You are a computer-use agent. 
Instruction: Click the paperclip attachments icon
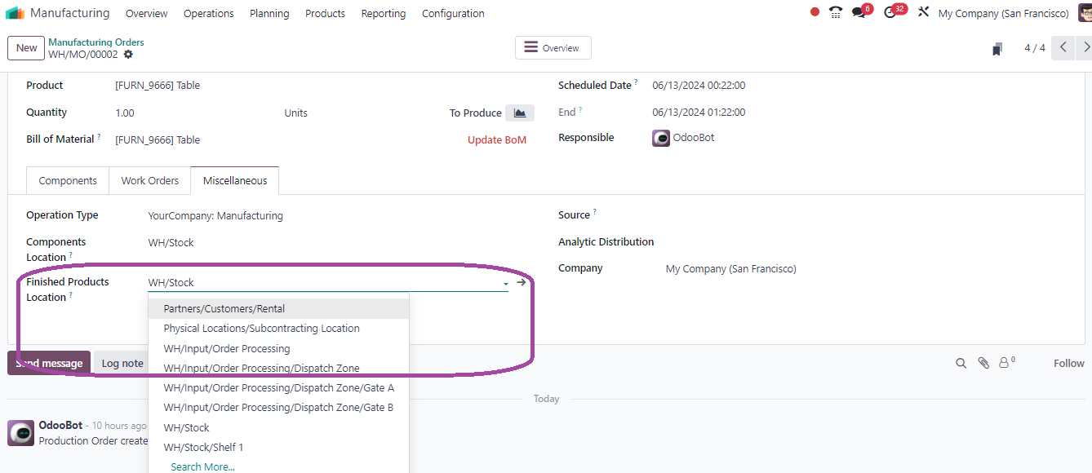(983, 364)
